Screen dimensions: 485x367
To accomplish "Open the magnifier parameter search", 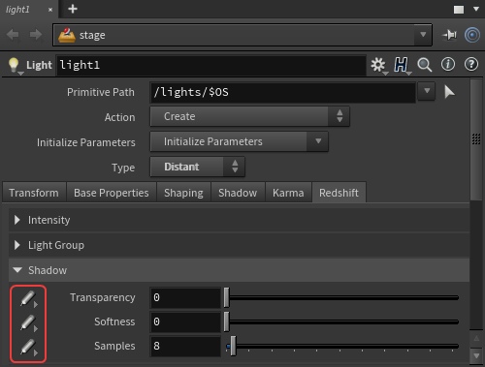I will [424, 65].
